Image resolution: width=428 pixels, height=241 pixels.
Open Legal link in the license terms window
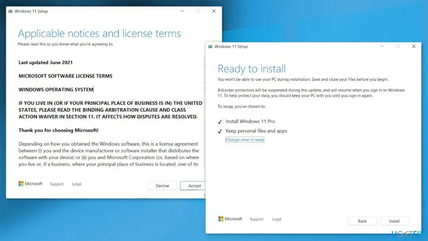coord(77,184)
